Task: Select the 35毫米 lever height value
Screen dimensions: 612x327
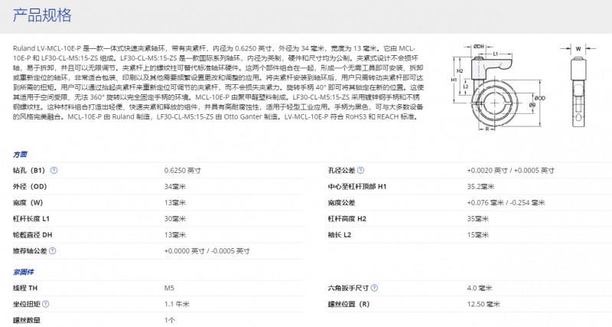Action: coord(477,219)
